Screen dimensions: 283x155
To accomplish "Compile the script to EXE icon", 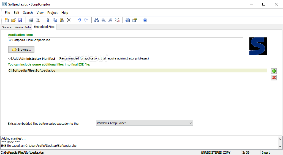I will [x=128, y=20].
